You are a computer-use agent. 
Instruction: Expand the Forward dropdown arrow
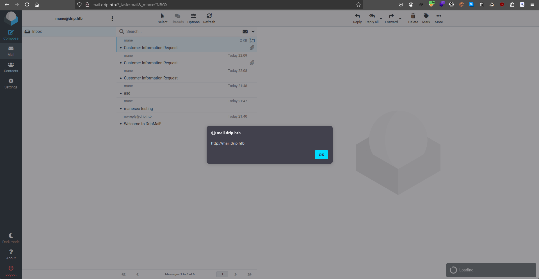(400, 19)
